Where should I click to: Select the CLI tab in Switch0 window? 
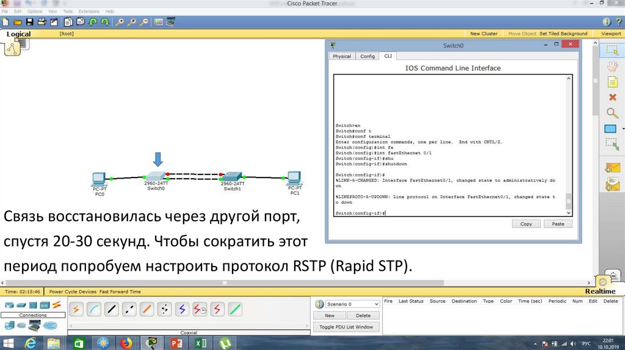click(388, 56)
